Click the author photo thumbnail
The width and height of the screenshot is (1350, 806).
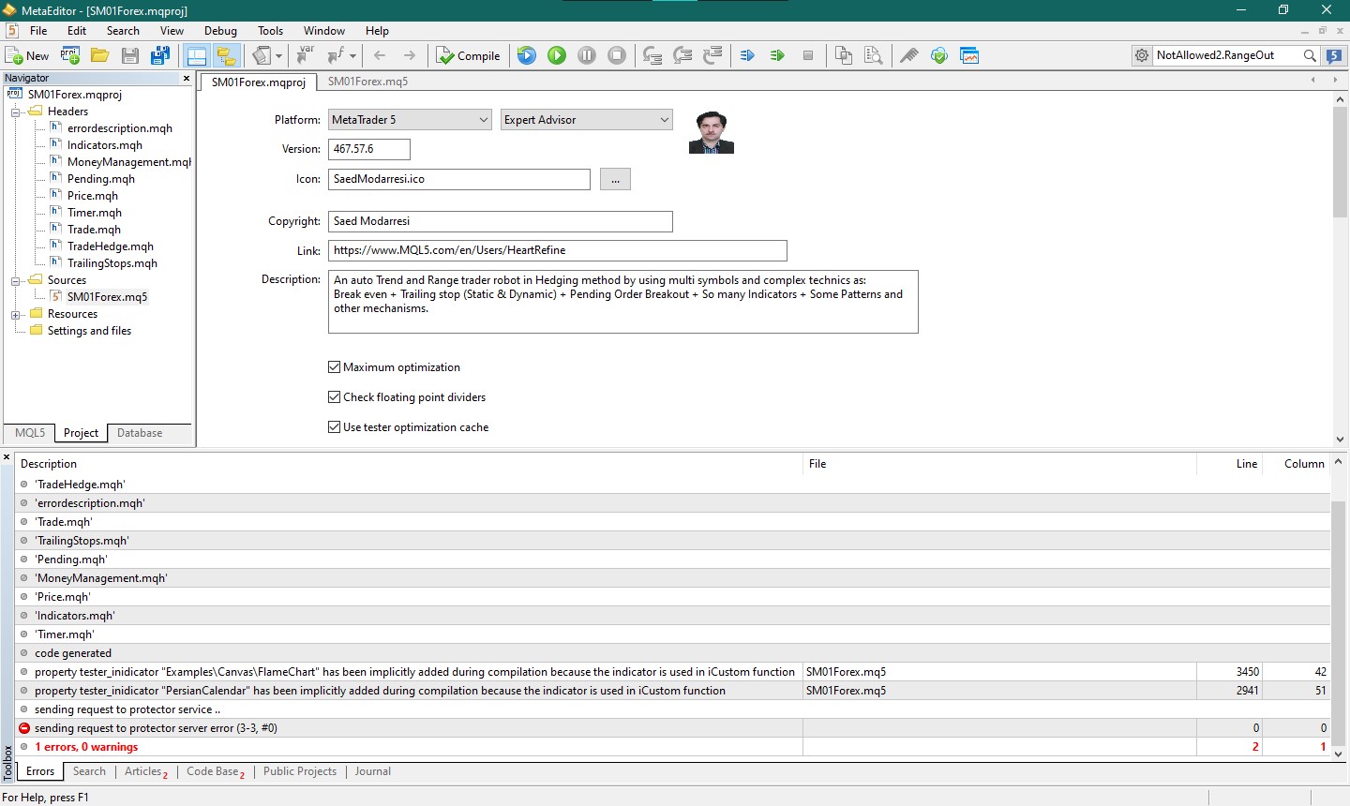pos(711,132)
